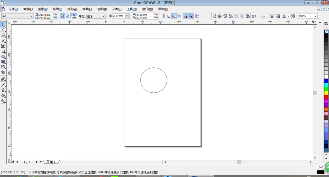The width and height of the screenshot is (329, 177).
Task: Select the Graph paper tool
Action: (3, 62)
